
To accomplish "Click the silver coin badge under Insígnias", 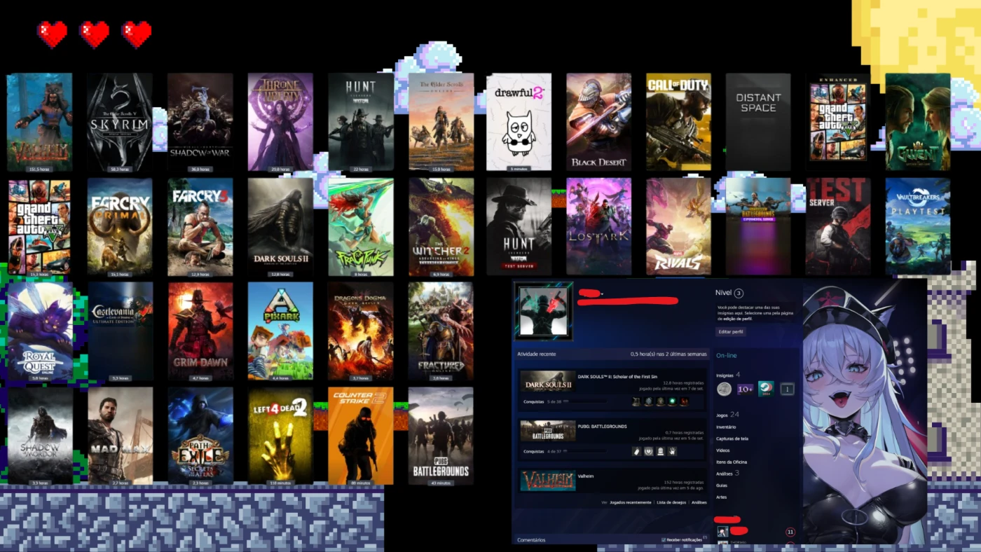I will tap(724, 389).
